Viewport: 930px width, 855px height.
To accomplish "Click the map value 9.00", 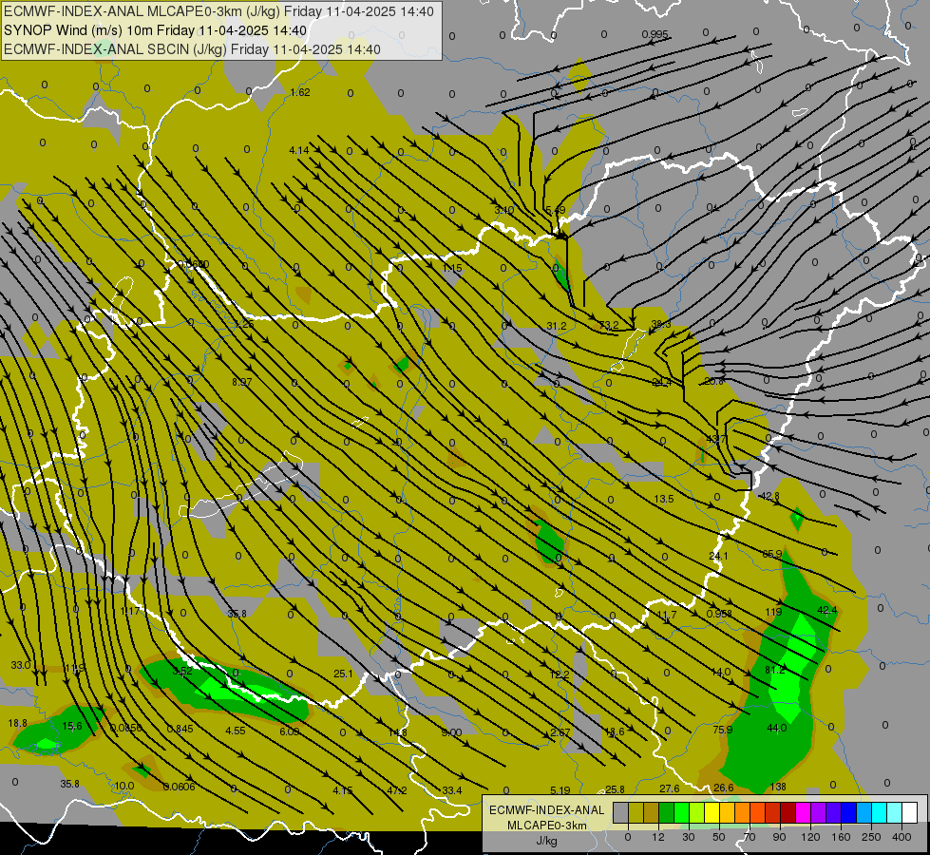I will click(x=451, y=732).
